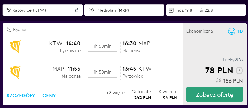Open the date range ndz 19.8 – śr 22.8

tap(206, 10)
